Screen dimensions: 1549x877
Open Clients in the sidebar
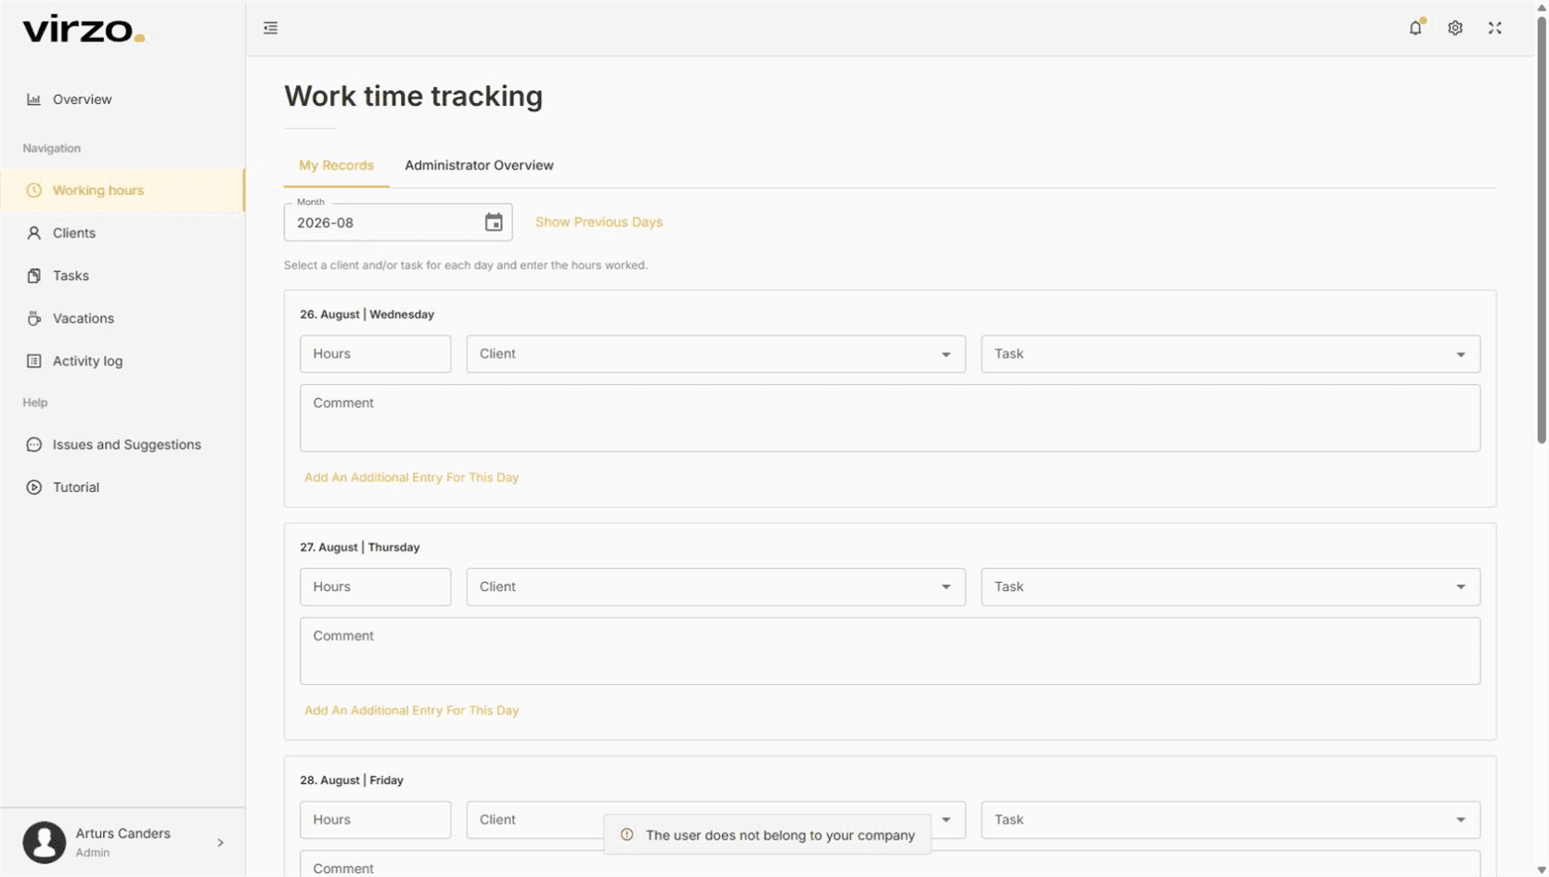tap(123, 233)
